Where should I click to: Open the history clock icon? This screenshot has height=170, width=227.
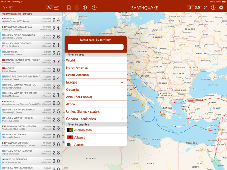(x=94, y=7)
